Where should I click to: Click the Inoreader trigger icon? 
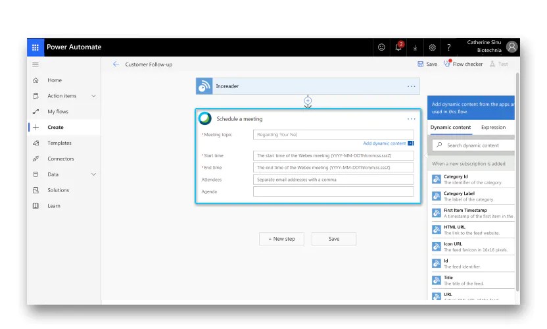click(204, 86)
